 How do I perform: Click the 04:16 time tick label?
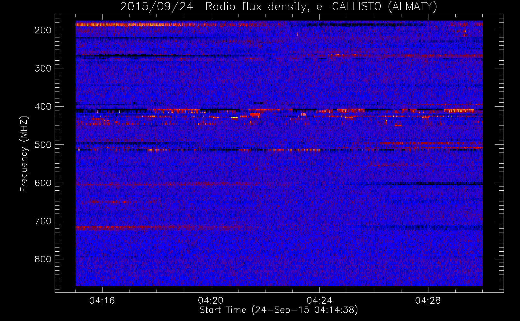click(102, 301)
